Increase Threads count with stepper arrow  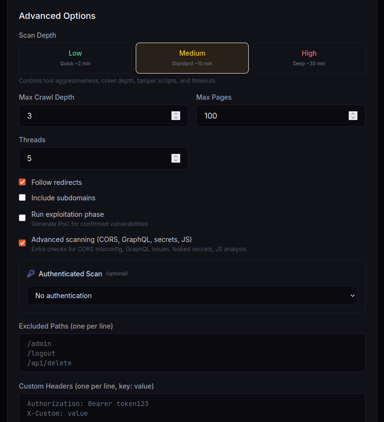coord(175,156)
